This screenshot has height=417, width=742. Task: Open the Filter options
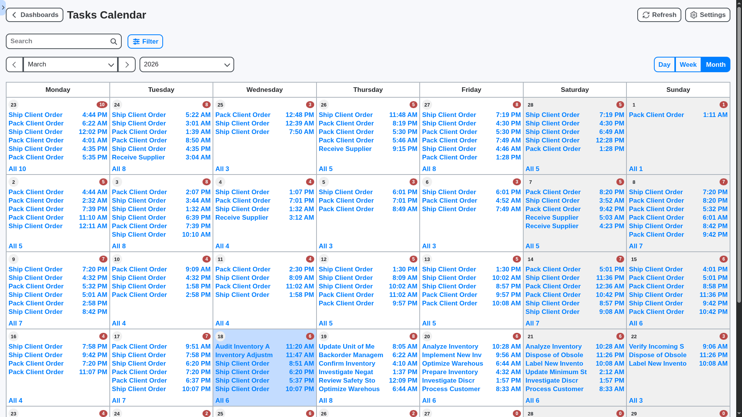pyautogui.click(x=145, y=41)
